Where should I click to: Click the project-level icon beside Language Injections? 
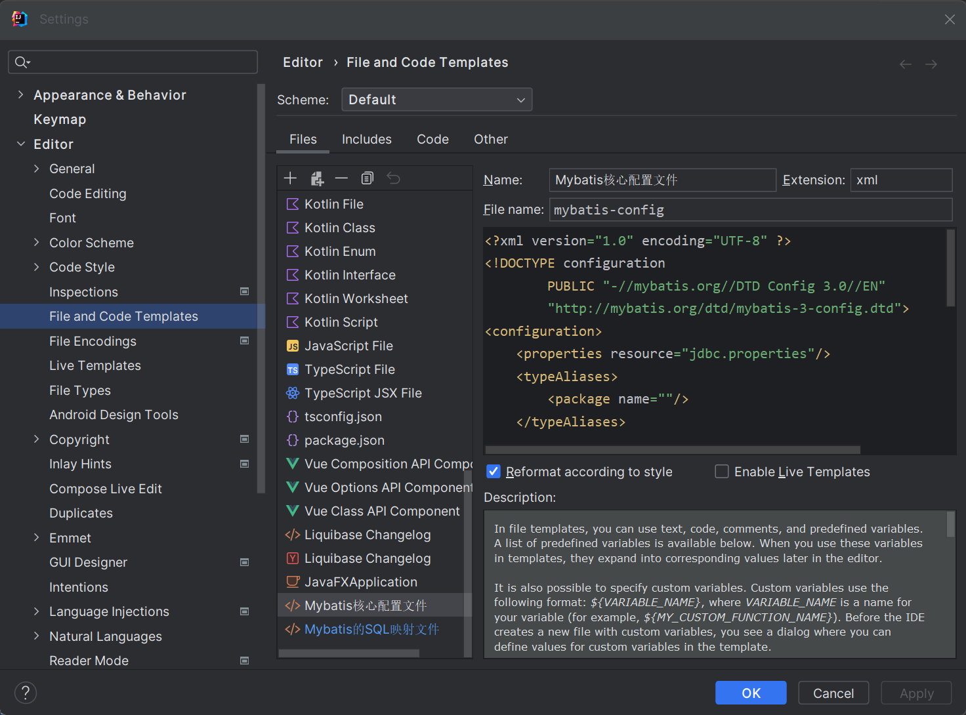tap(245, 611)
